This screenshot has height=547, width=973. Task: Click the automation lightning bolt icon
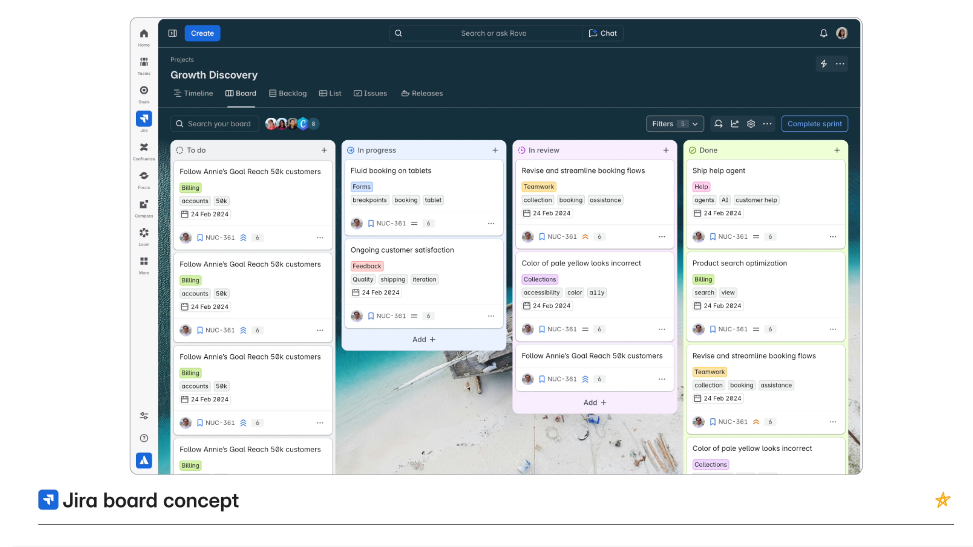(x=824, y=64)
